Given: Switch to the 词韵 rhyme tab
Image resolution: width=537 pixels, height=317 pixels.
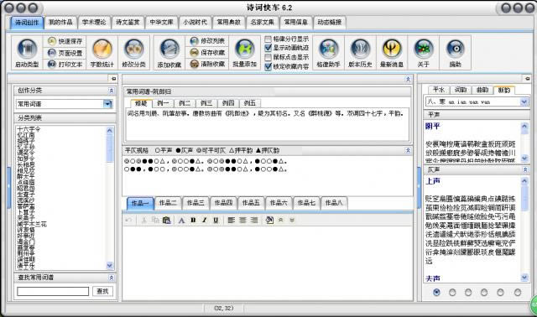Looking at the screenshot, I should (x=461, y=90).
